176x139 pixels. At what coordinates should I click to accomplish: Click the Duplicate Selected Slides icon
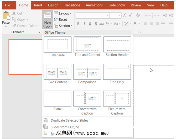point(46,121)
